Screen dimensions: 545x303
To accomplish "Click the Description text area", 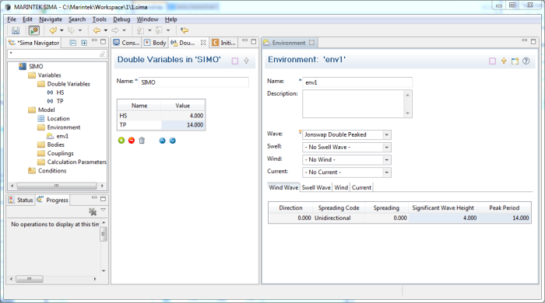I will tap(353, 103).
